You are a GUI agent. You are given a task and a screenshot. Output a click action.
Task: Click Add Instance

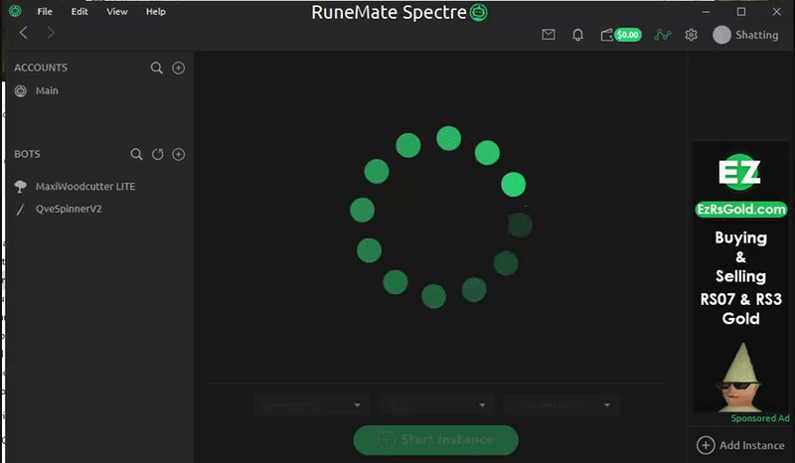740,445
